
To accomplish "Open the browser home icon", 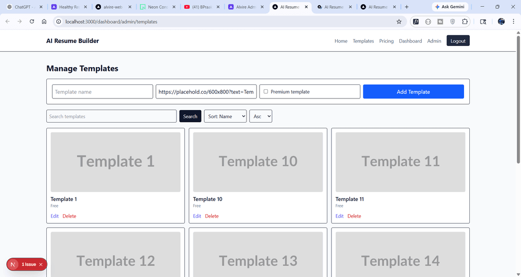I will [x=44, y=22].
